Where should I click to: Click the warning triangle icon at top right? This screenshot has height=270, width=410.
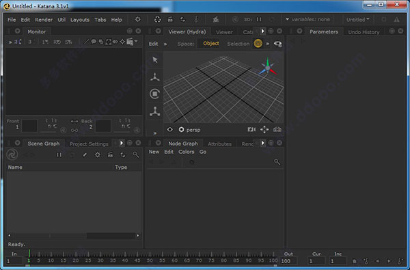point(396,19)
